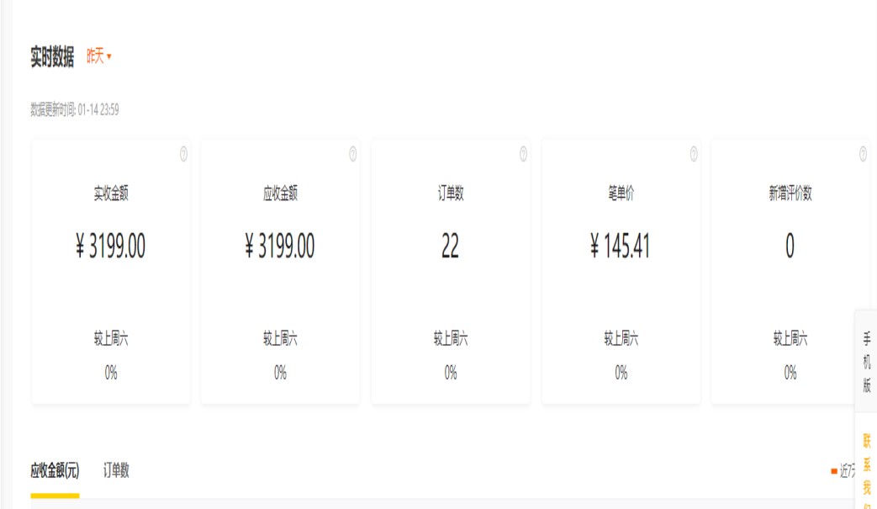The height and width of the screenshot is (509, 877).
Task: Click the 新增评价数 value of 0
Action: pyautogui.click(x=790, y=247)
